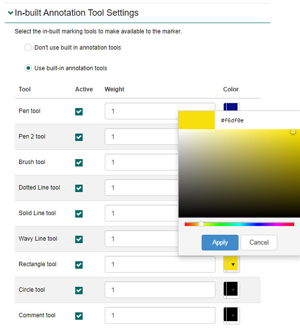
Task: Uncheck Pen 2 tool Active checkbox
Action: coord(79,137)
